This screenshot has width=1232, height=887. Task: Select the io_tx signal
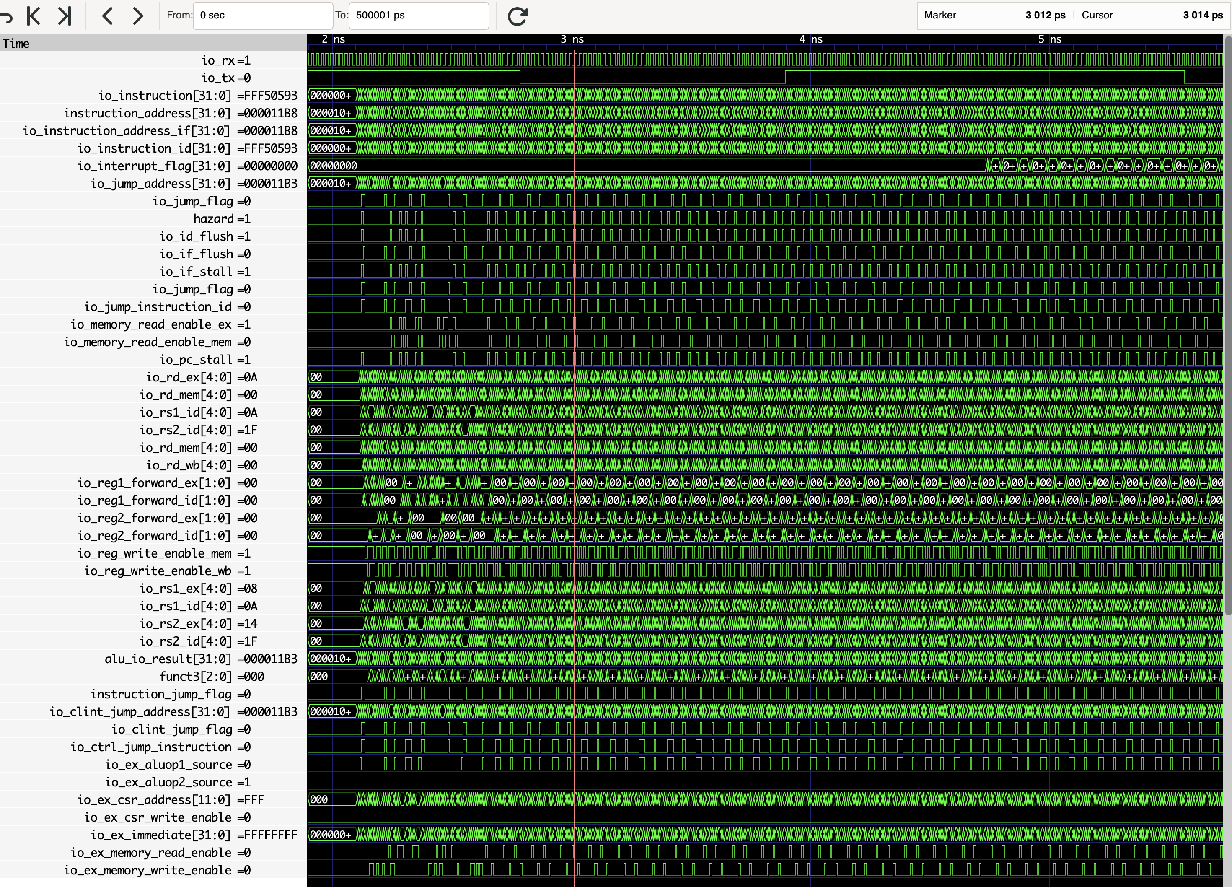(x=153, y=78)
